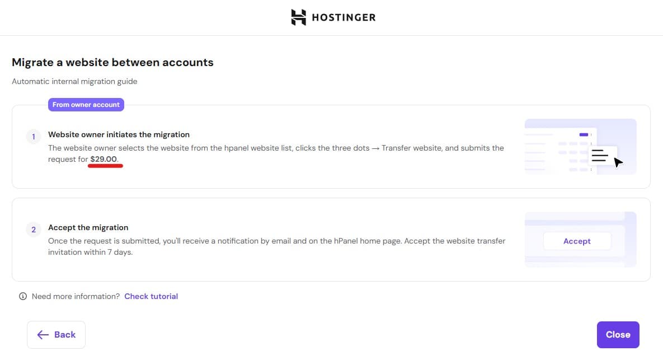Viewport: 663px width, 360px height.
Task: Select the From owner account badge
Action: [86, 105]
